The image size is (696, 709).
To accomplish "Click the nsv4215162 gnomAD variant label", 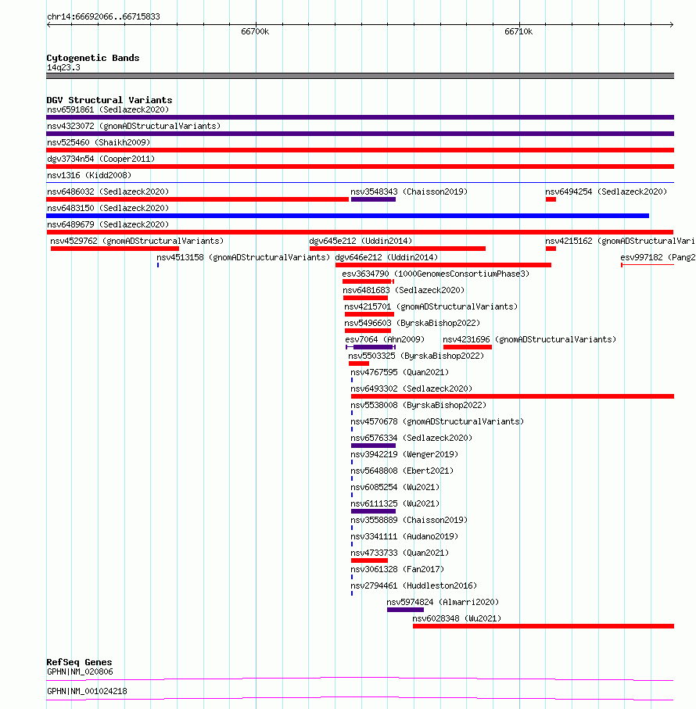I will pyautogui.click(x=619, y=241).
